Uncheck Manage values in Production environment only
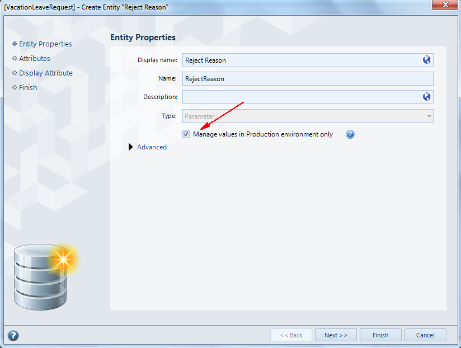Screen dimensions: 461x348 (x=186, y=134)
